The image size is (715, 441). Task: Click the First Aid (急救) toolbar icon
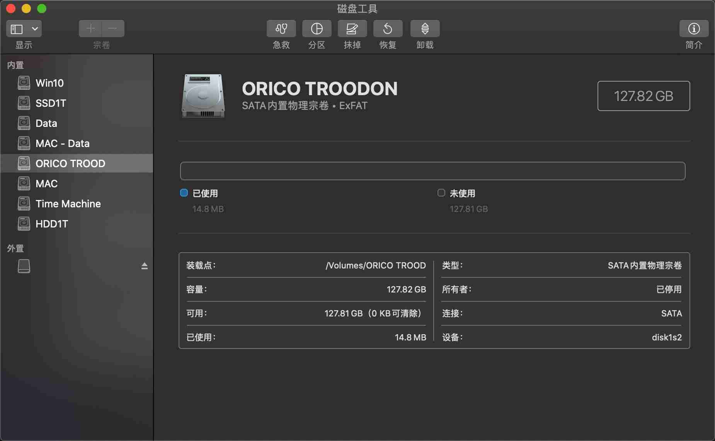(281, 29)
